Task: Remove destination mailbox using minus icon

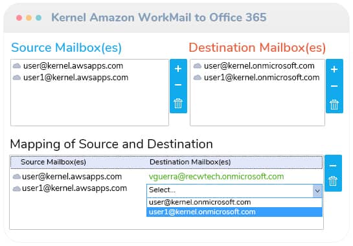Action: tap(334, 86)
